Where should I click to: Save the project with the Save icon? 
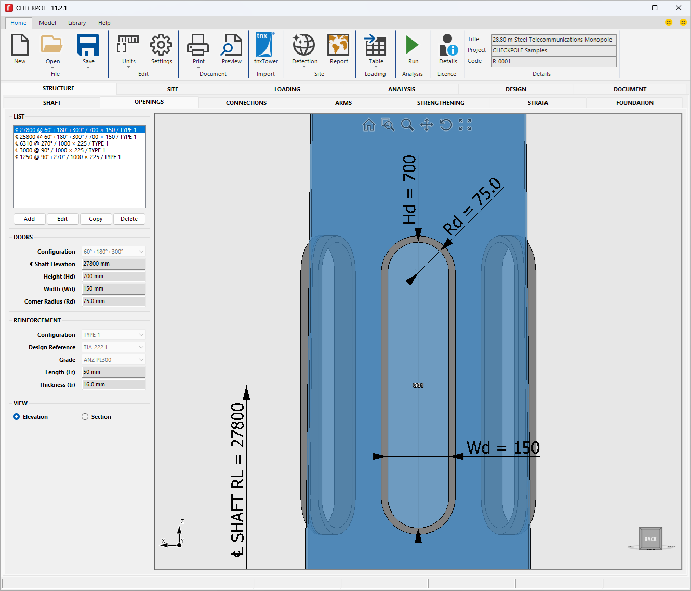point(88,45)
